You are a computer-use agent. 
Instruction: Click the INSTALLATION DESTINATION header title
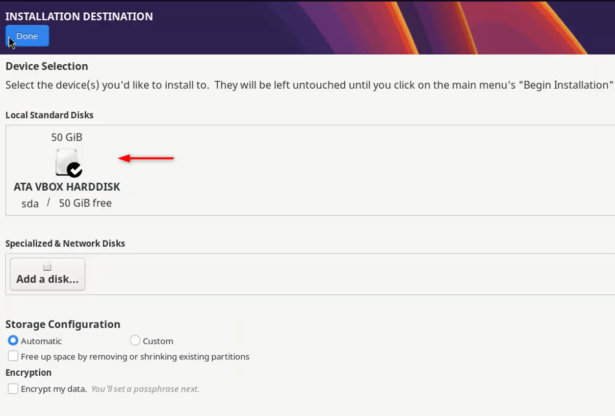[x=79, y=16]
